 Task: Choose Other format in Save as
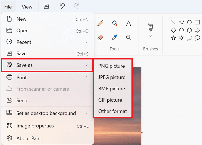pyautogui.click(x=113, y=111)
